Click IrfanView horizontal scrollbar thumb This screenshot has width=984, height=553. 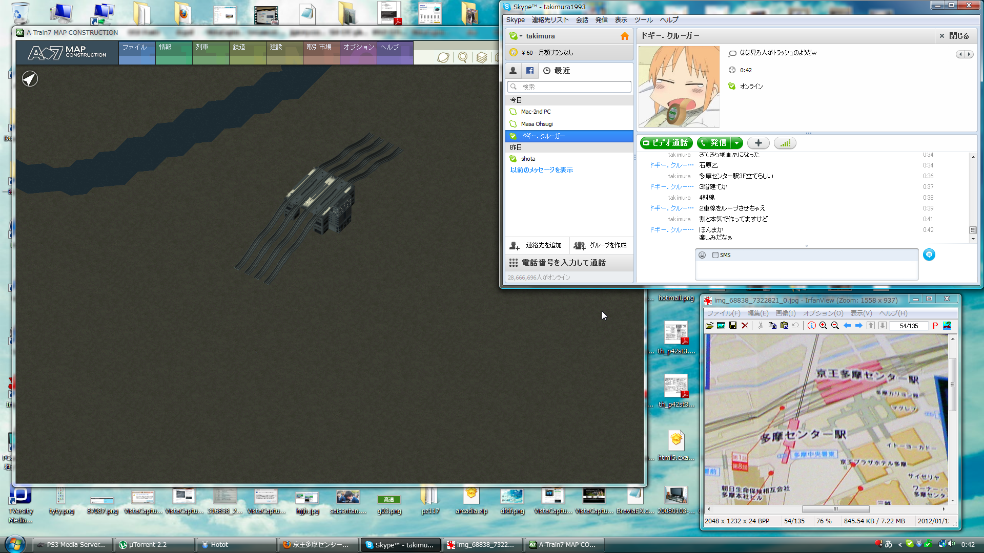[835, 509]
